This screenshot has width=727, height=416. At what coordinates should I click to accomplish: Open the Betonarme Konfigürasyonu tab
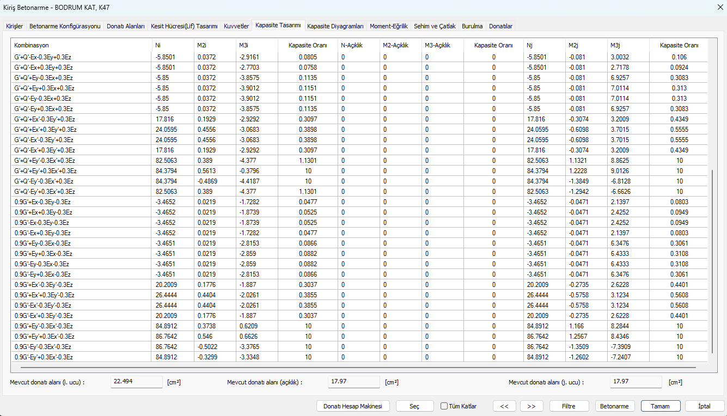tap(65, 26)
